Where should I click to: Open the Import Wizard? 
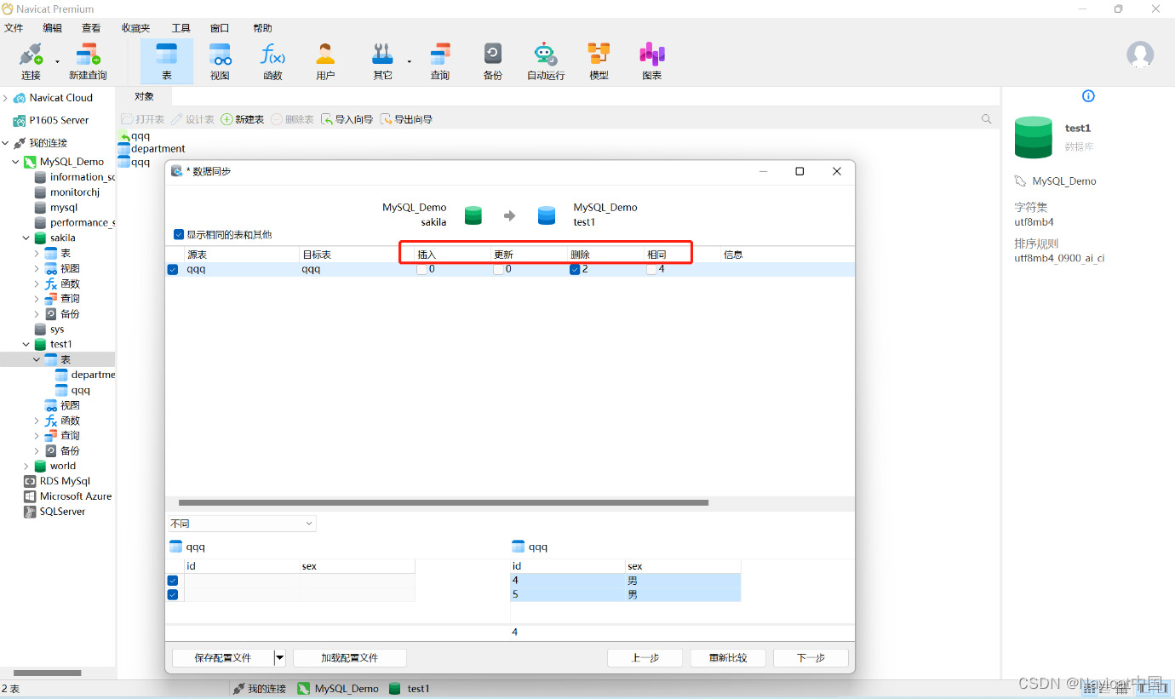347,119
